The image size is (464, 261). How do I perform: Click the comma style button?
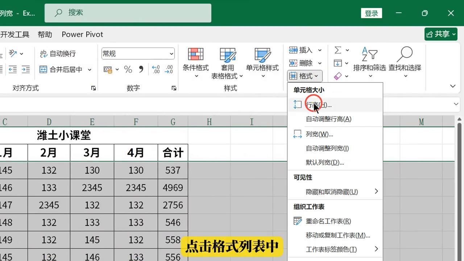[141, 69]
